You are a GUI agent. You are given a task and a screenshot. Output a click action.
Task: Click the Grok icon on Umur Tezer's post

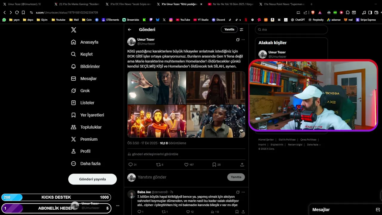pos(238,39)
